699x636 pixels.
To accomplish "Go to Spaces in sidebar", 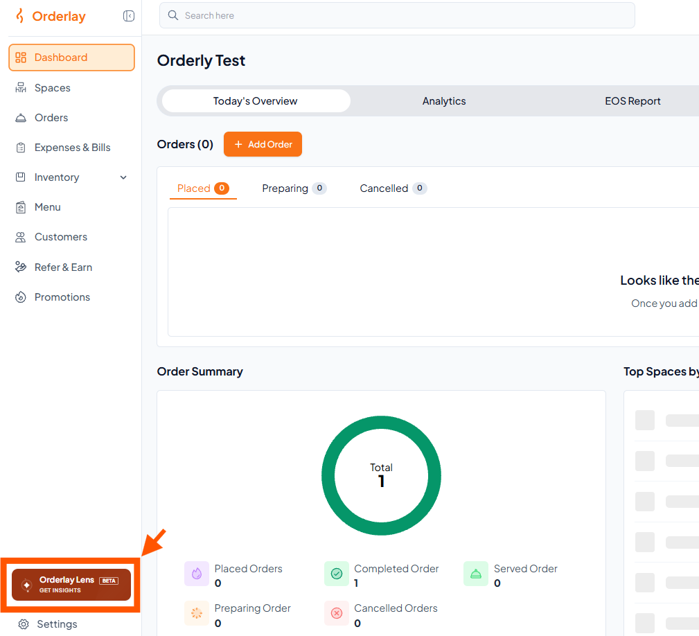I will click(x=53, y=88).
